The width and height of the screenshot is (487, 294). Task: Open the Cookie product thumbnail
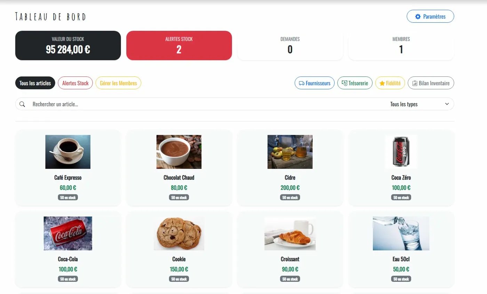[x=179, y=233]
